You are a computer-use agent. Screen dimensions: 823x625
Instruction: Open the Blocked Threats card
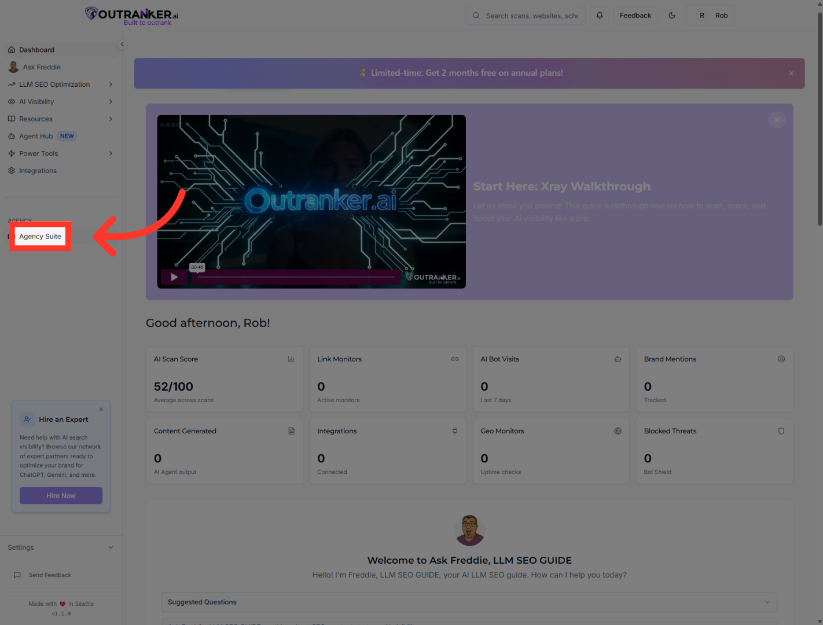714,451
